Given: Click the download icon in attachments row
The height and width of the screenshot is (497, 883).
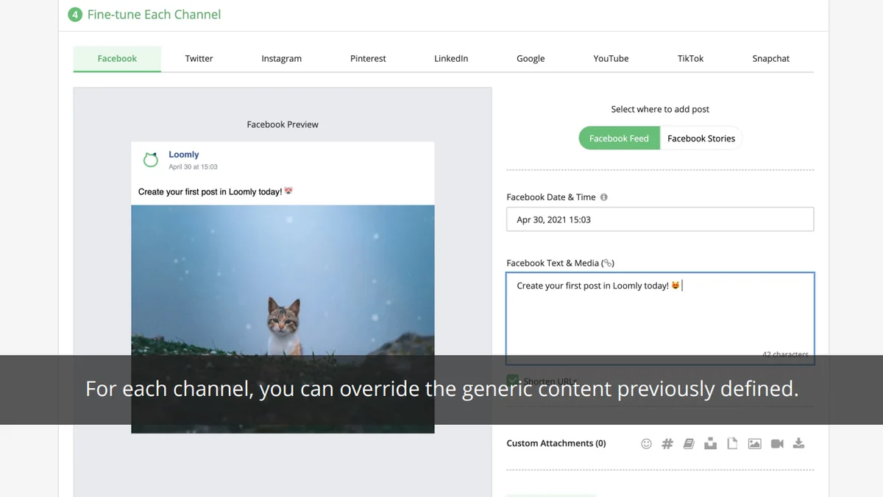Looking at the screenshot, I should (x=799, y=443).
